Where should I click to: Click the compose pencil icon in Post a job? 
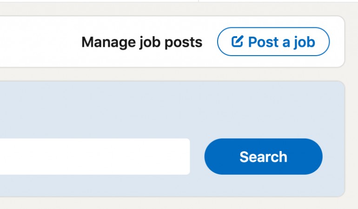point(238,41)
